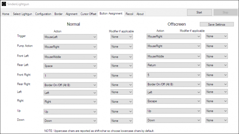239x134 pixels.
Task: Open Normal Left modifier dropdown
Action: [122, 92]
